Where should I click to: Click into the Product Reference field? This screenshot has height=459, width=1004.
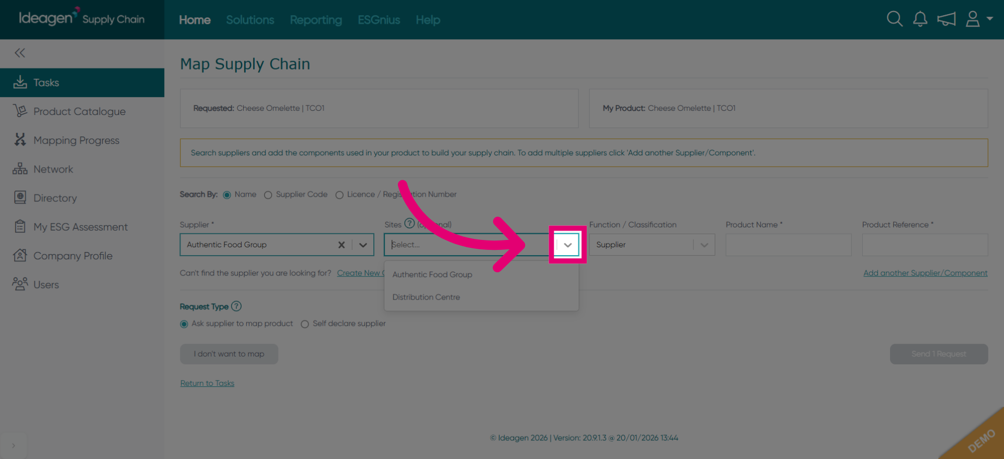pos(925,245)
